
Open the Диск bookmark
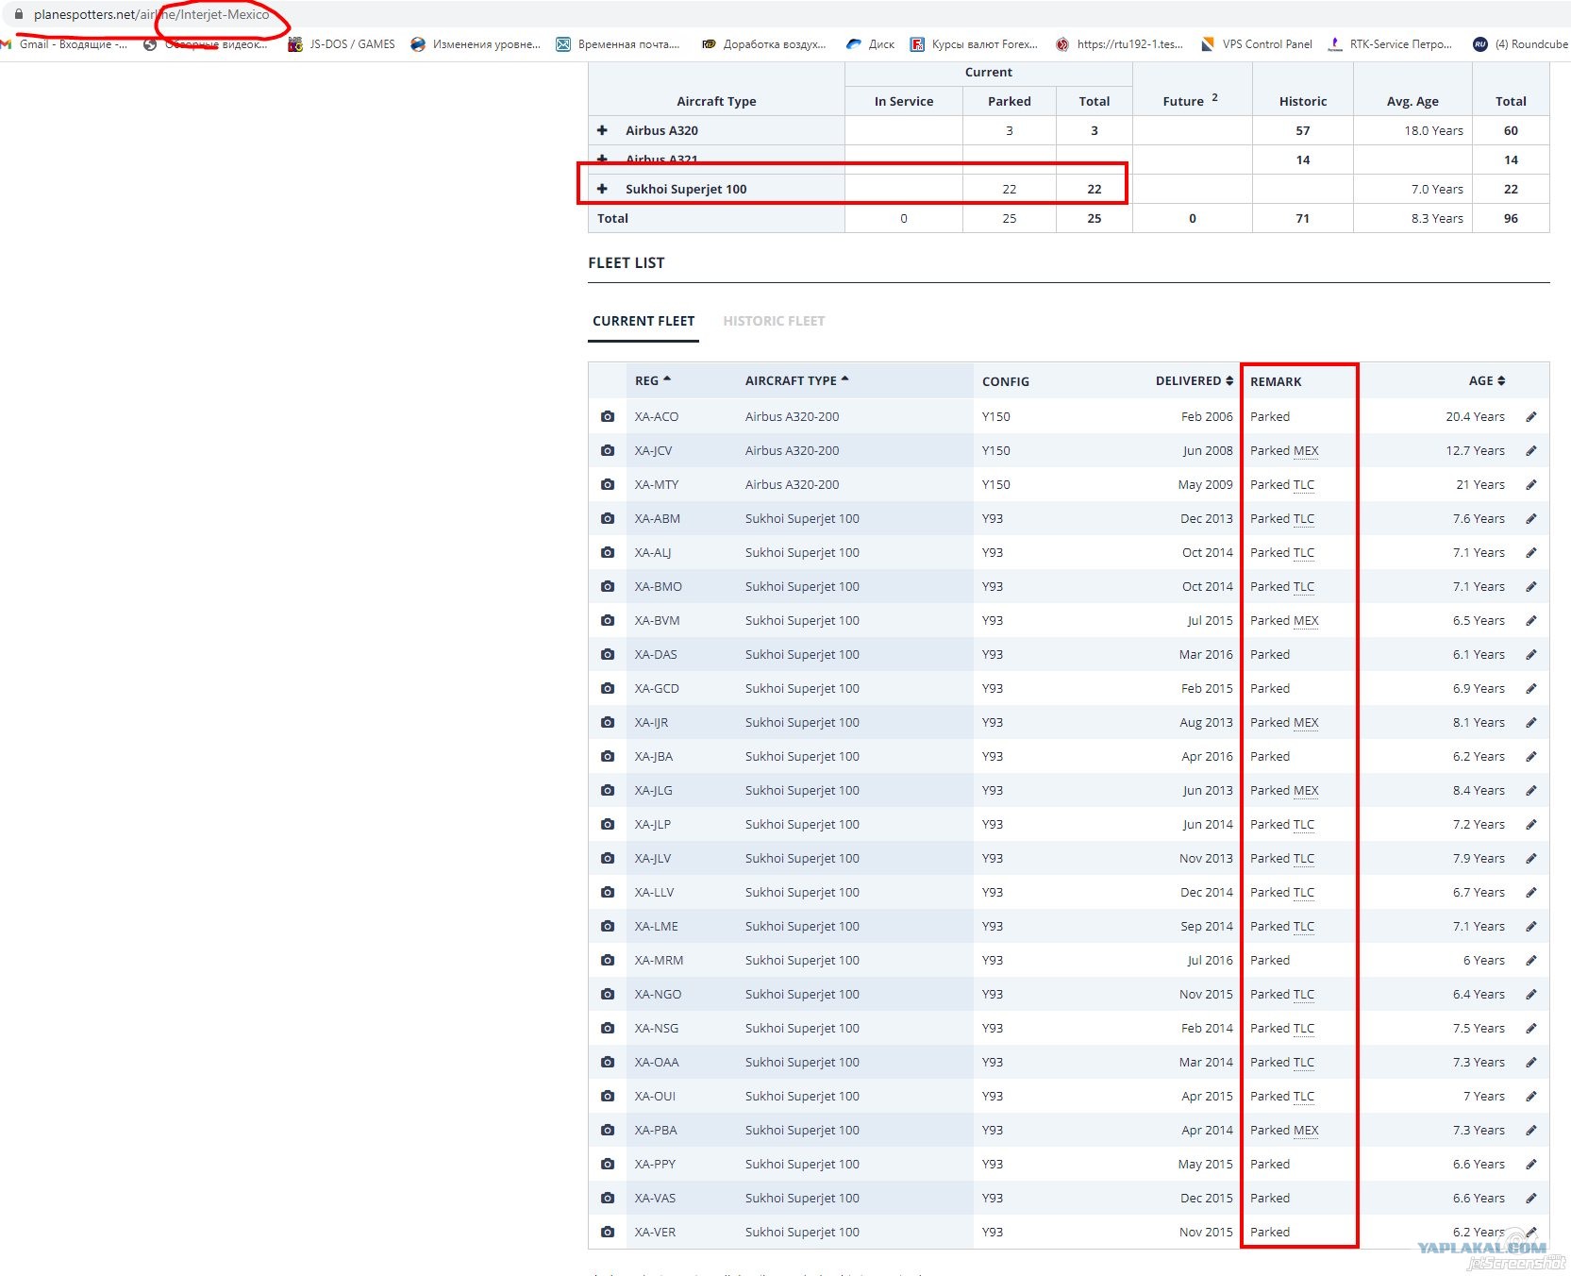871,44
